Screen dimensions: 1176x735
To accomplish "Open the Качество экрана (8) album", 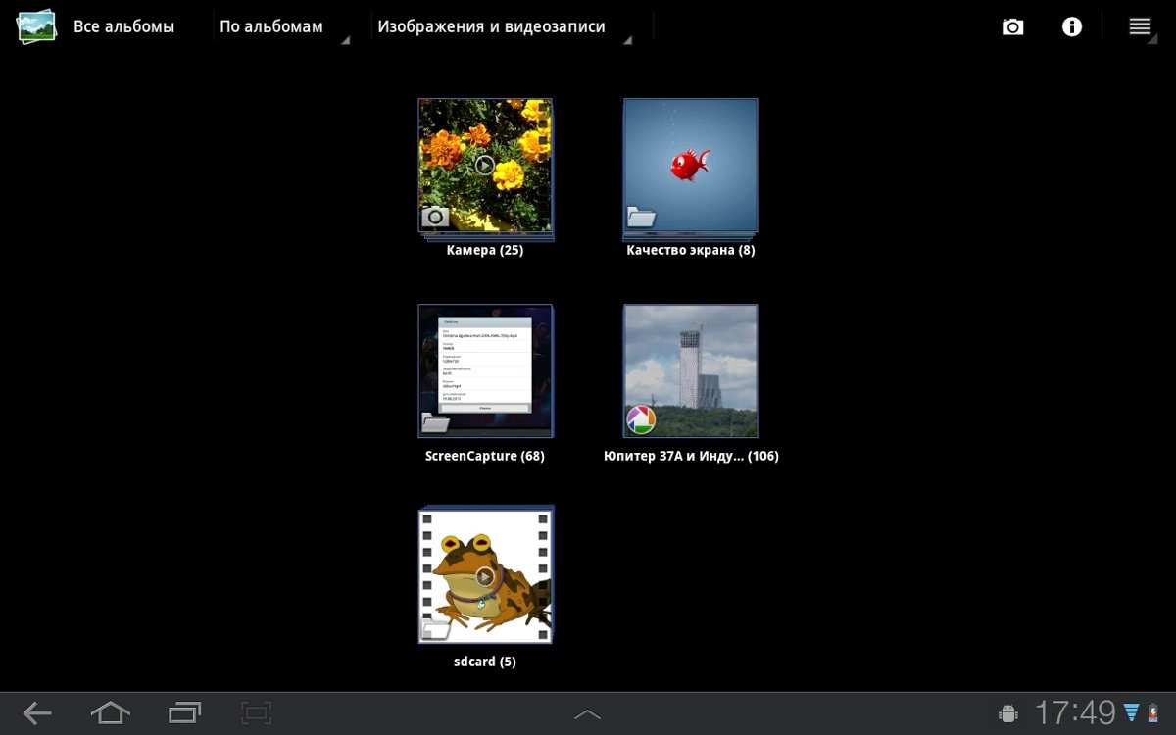I will click(x=690, y=167).
